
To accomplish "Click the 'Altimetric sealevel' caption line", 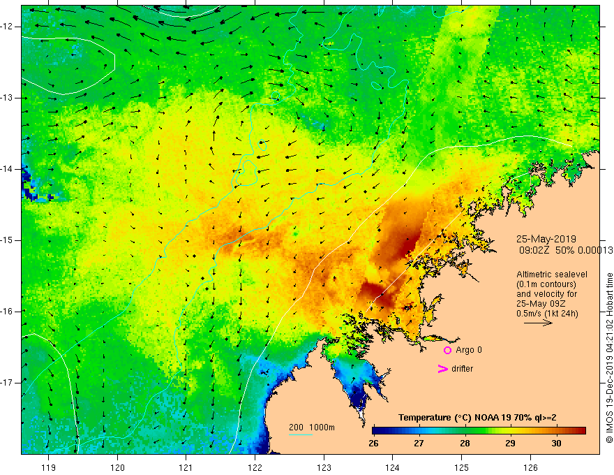I will (552, 275).
